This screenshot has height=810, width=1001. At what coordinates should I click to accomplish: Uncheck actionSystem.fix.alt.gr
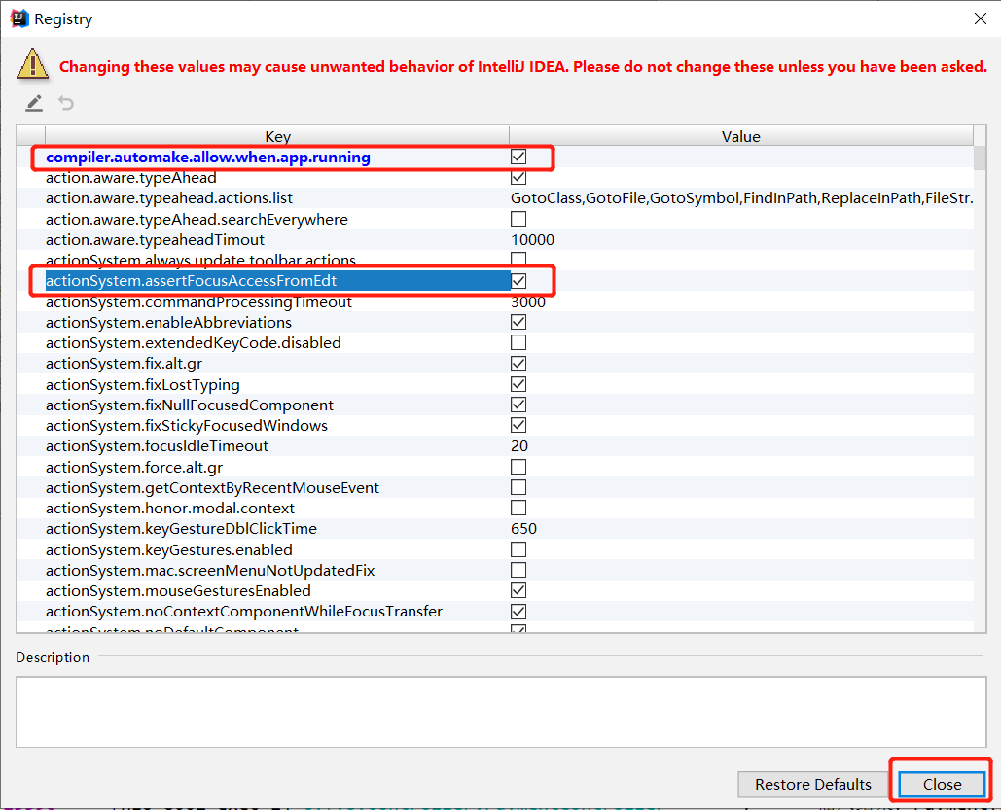point(518,364)
